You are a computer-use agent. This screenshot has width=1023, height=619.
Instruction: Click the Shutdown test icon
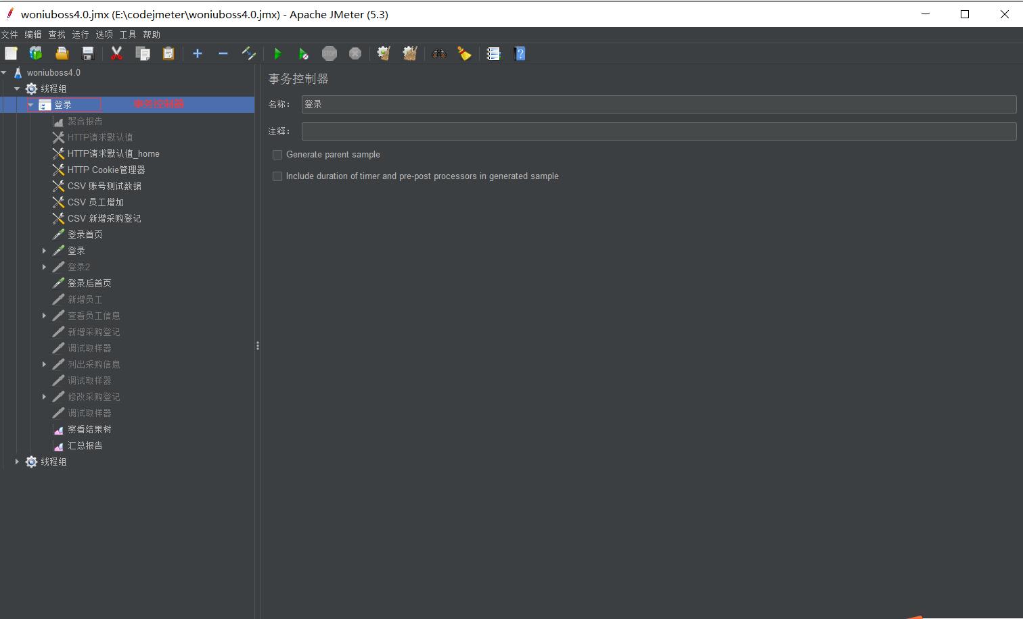coord(355,53)
